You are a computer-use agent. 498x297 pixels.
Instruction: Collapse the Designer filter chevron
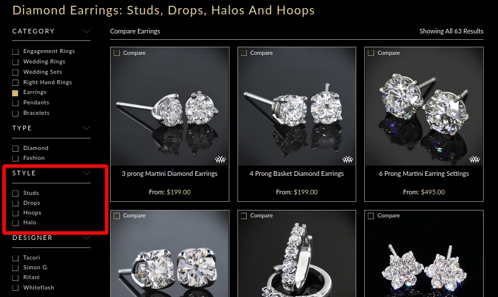pyautogui.click(x=86, y=238)
